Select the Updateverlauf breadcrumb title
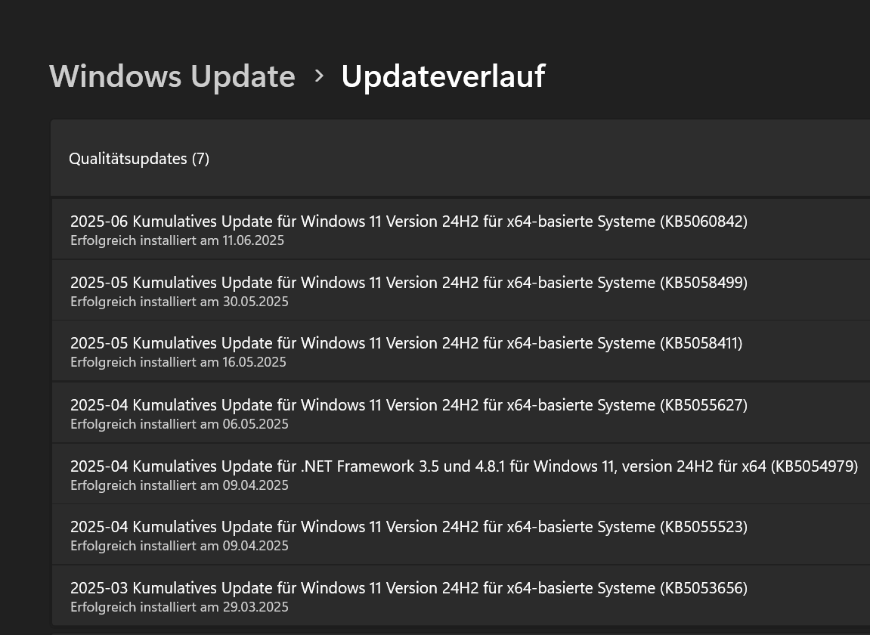 click(443, 76)
